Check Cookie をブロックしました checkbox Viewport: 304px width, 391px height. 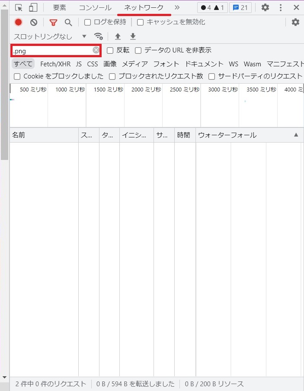(17, 77)
